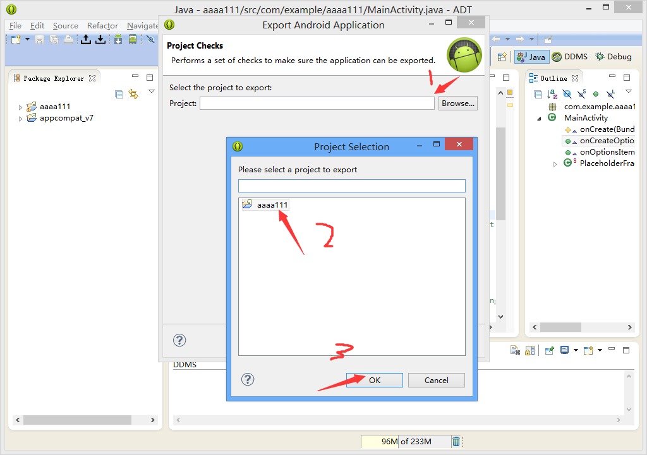
Task: Click Clear Console icon
Action: [515, 350]
